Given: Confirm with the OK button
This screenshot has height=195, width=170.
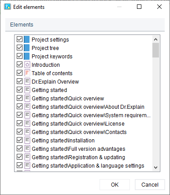Looking at the screenshot, I should tap(115, 185).
